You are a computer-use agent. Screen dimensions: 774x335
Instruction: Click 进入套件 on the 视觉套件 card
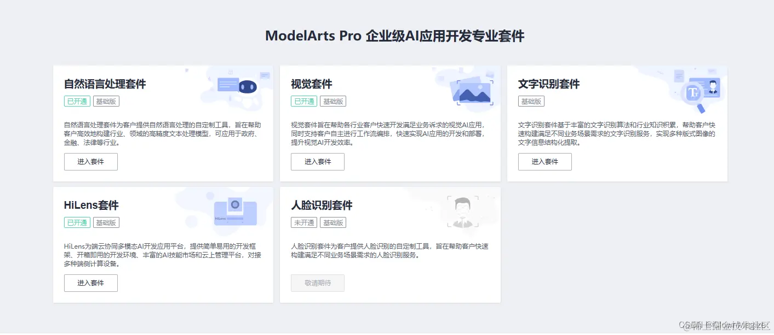click(317, 161)
